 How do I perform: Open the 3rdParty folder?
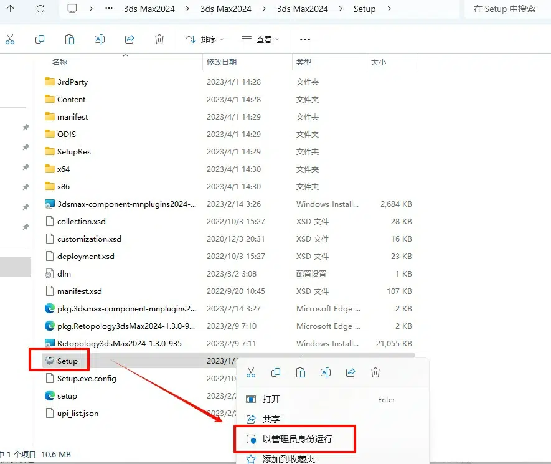72,82
